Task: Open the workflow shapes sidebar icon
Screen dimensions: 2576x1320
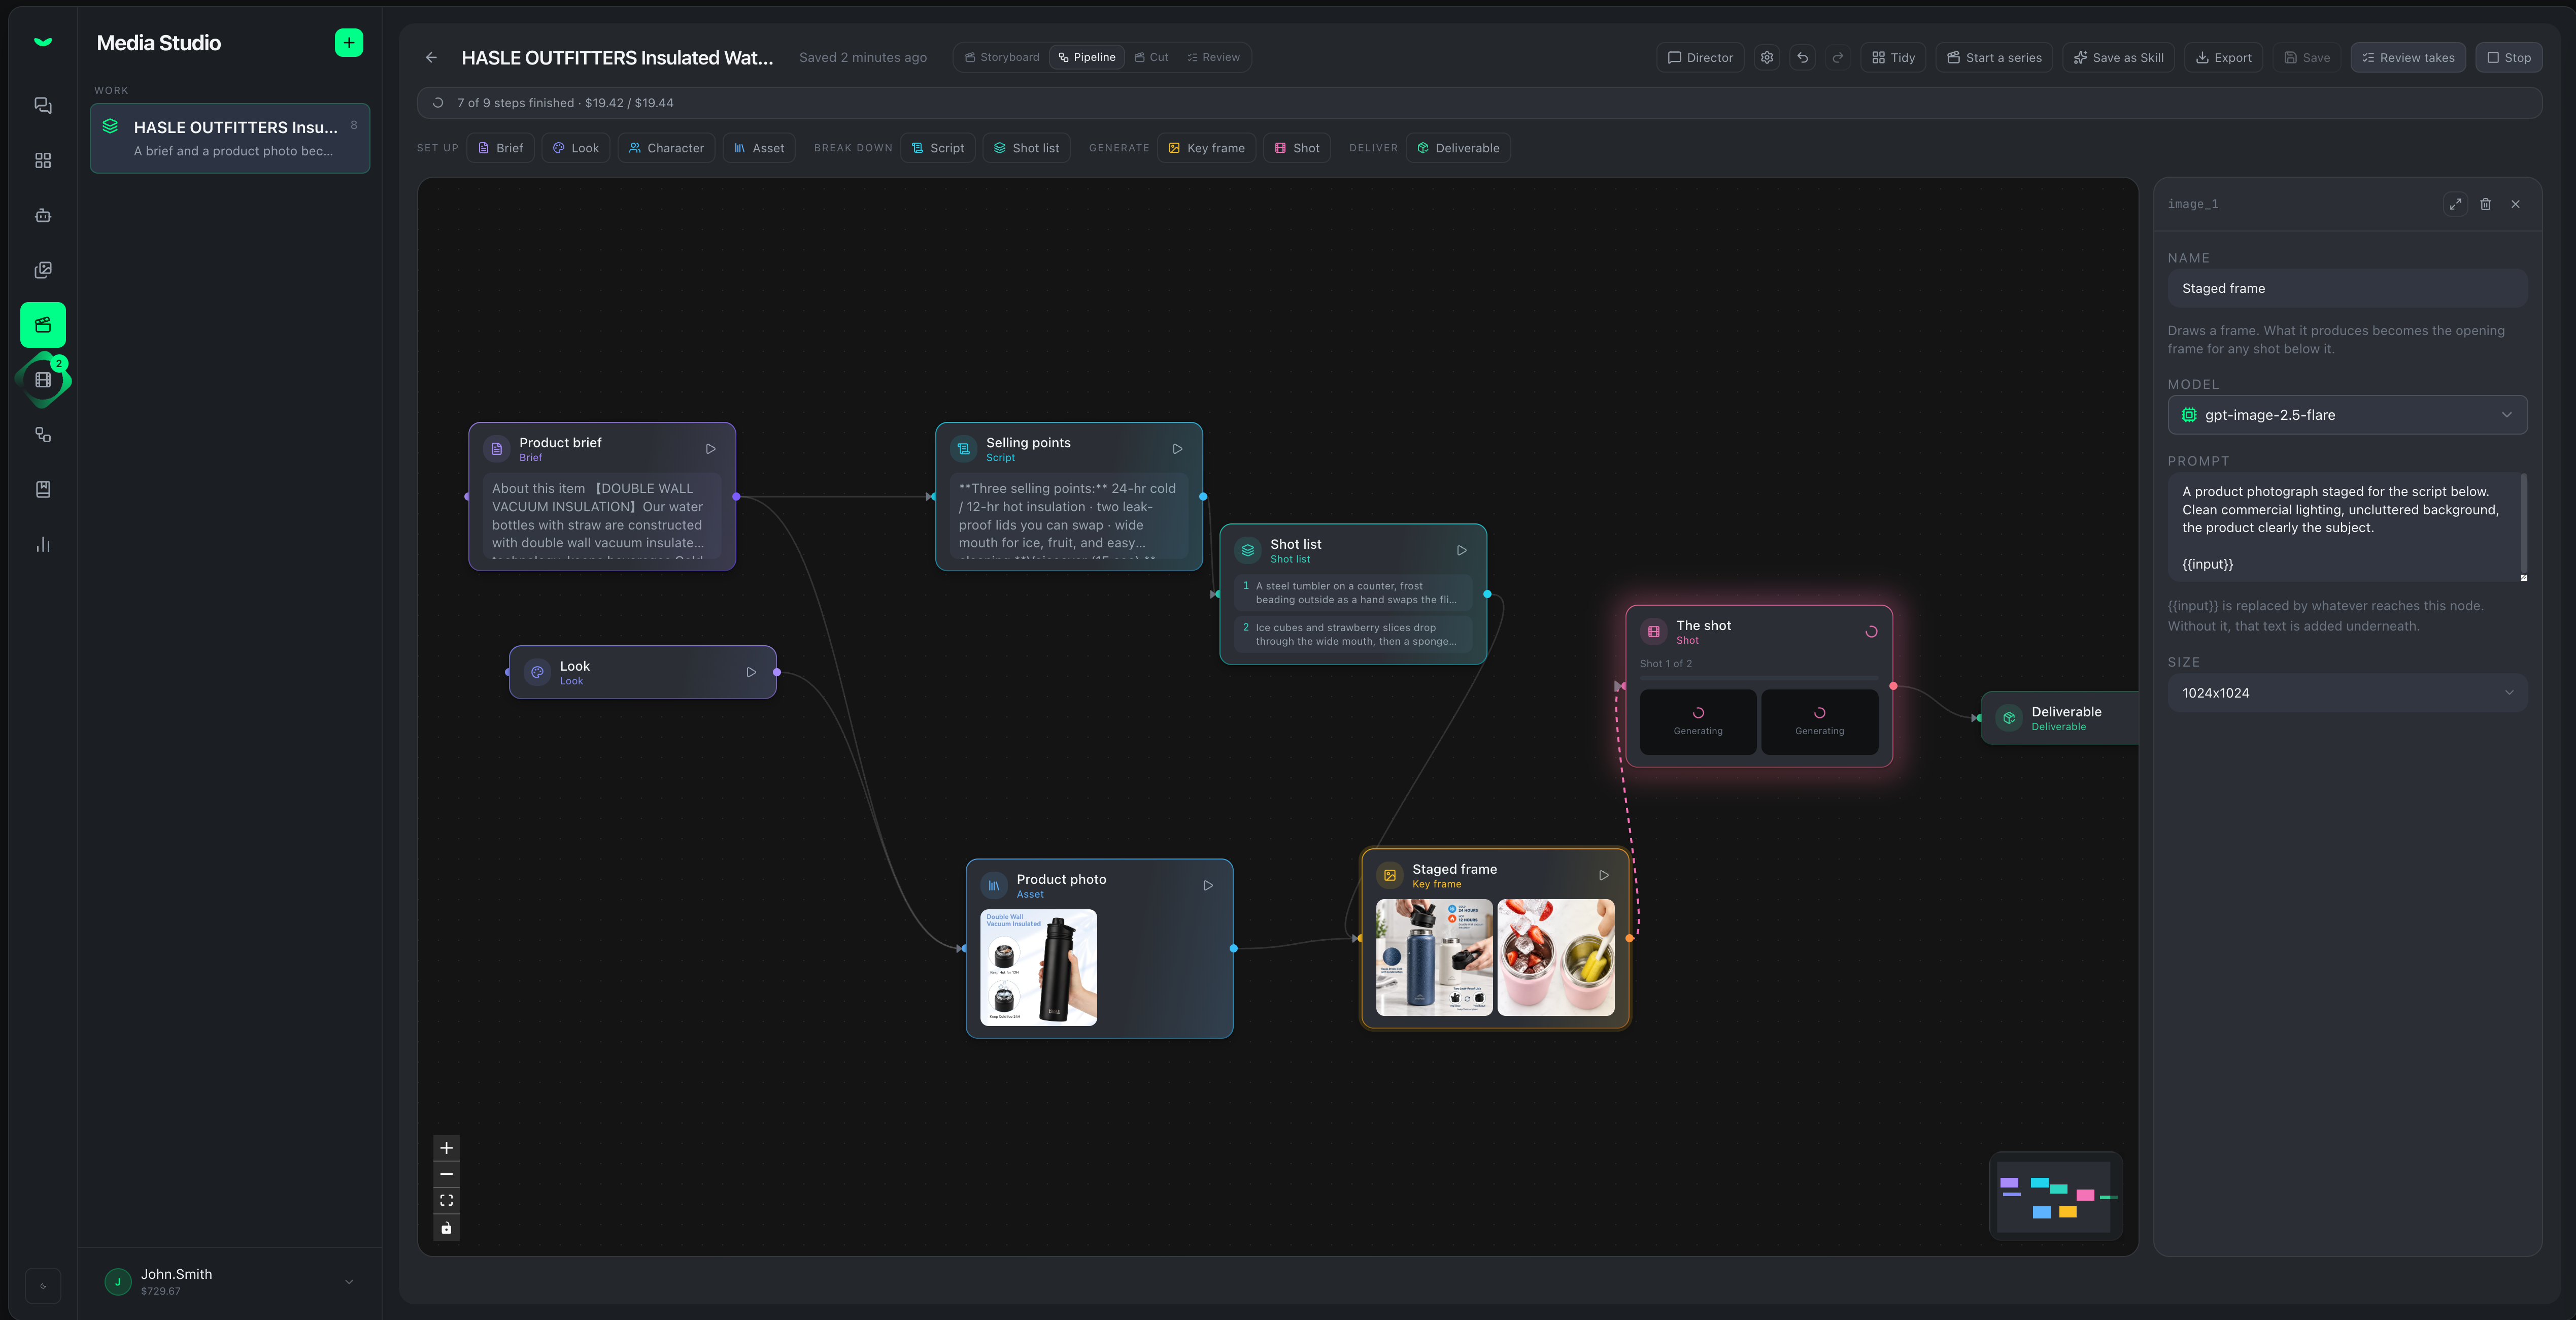Action: pyautogui.click(x=43, y=434)
